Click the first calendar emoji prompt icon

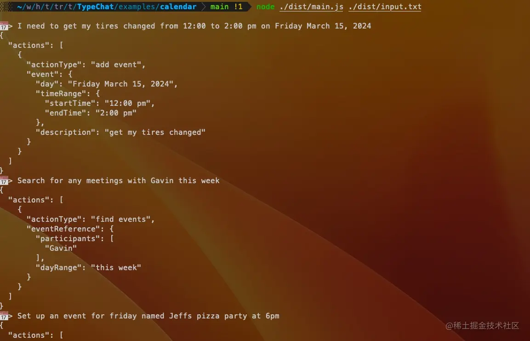point(4,26)
